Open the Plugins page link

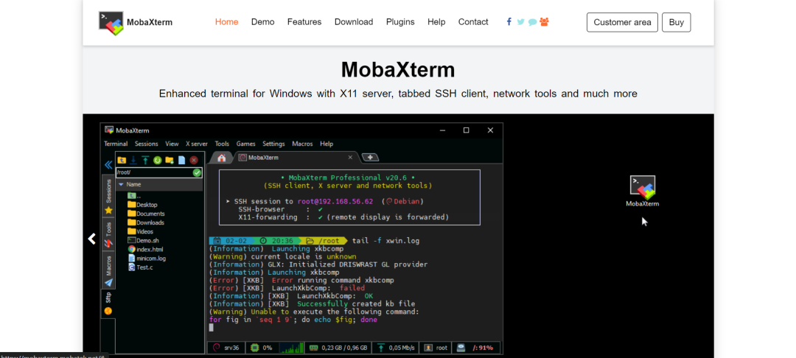tap(400, 22)
